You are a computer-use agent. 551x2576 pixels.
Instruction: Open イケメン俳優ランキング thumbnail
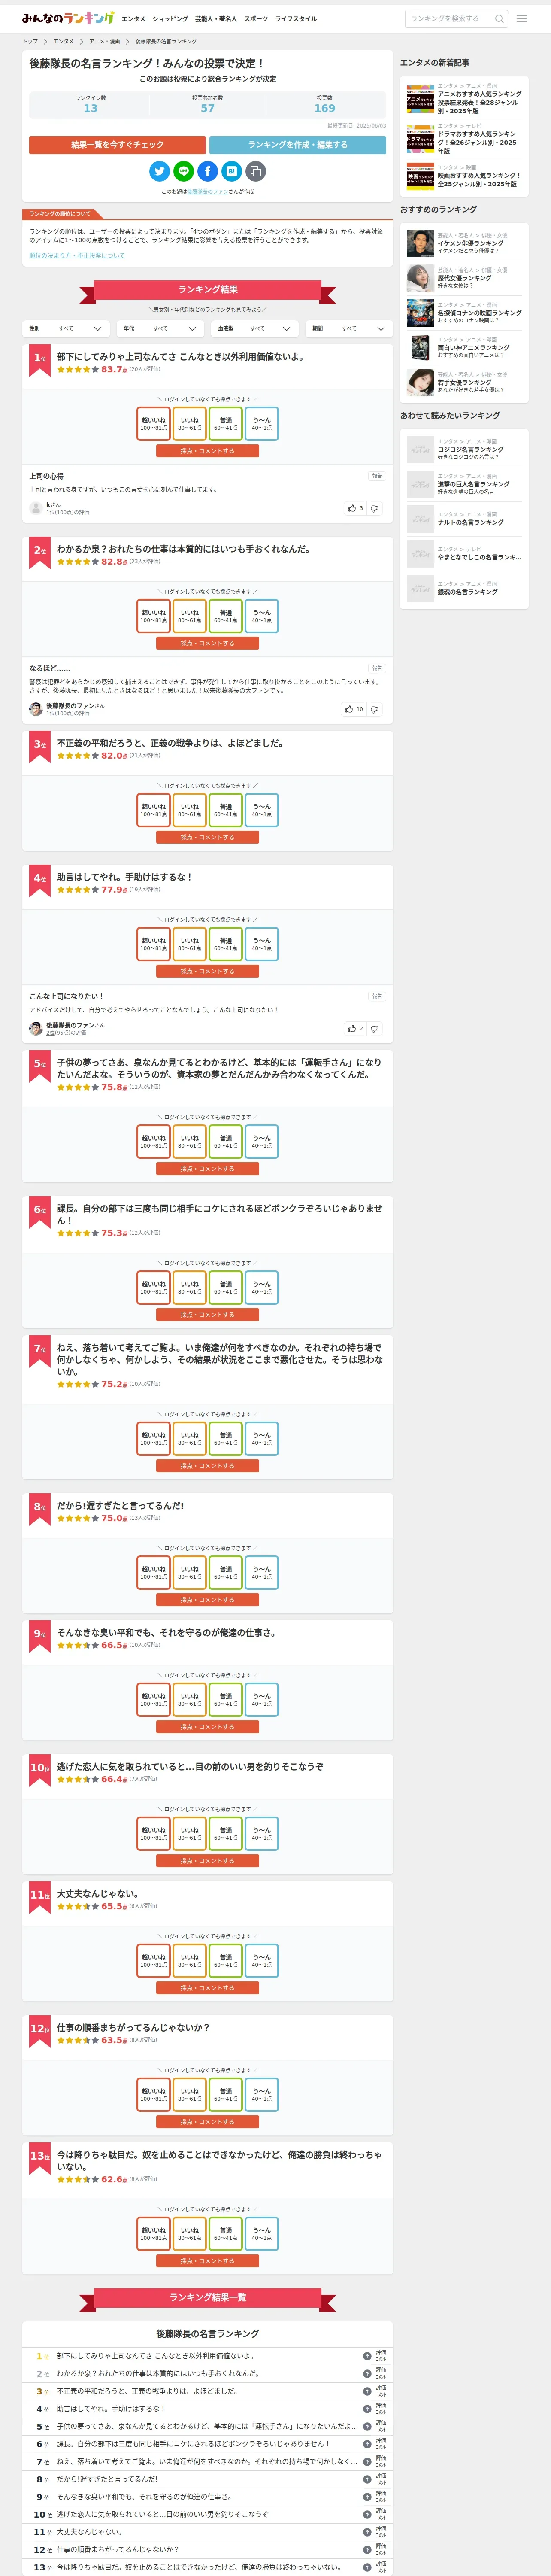point(420,243)
